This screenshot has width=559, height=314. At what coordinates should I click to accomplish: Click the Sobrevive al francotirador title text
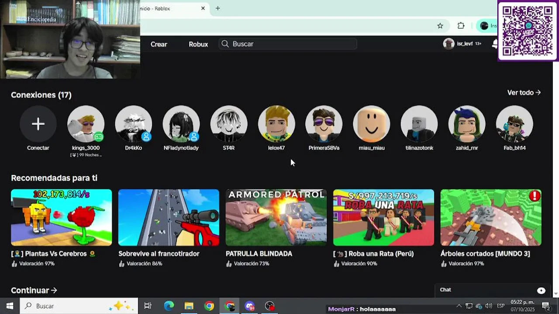pos(159,254)
